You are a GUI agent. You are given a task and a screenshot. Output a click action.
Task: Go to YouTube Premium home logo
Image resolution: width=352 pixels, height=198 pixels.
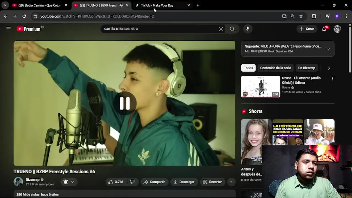point(29,29)
